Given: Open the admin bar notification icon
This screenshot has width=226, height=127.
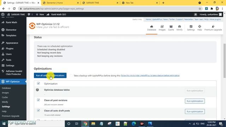Looking at the screenshot, I should 195,14.
